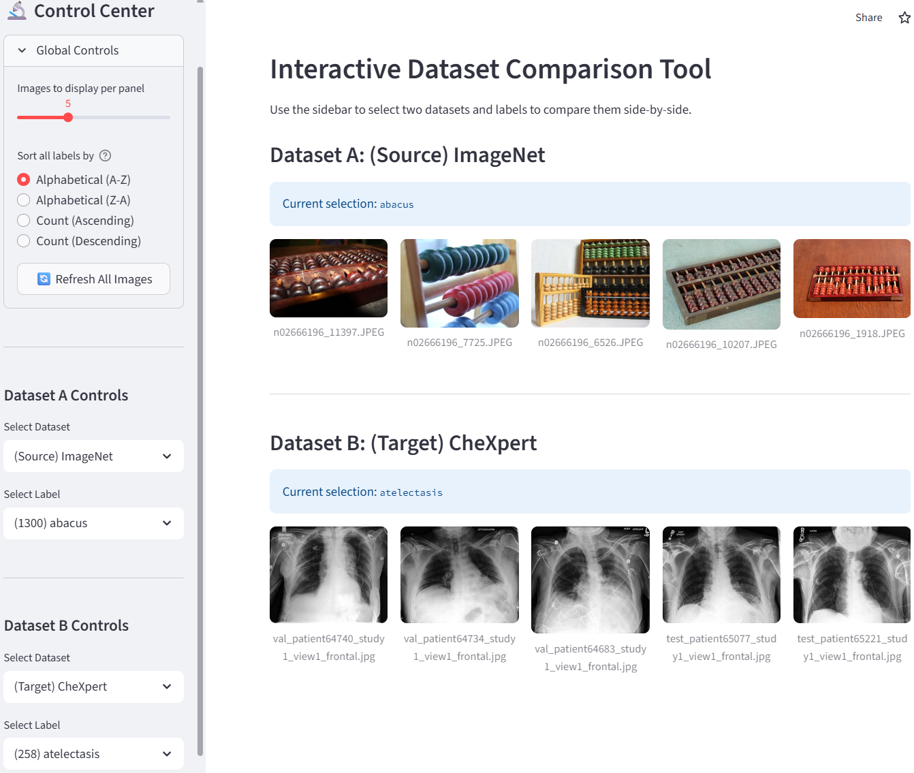This screenshot has height=773, width=914.
Task: Click the refresh icon on Refresh All Images
Action: tap(44, 279)
